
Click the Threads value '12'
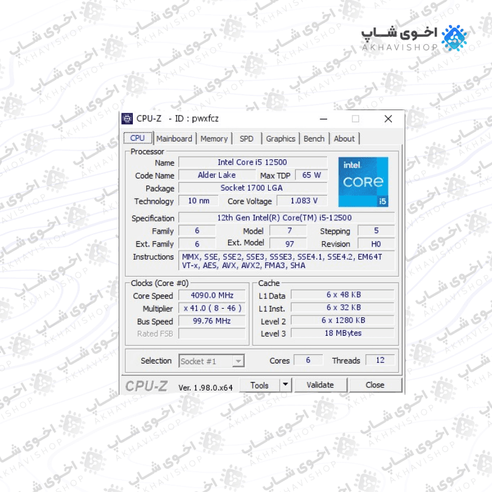click(380, 360)
